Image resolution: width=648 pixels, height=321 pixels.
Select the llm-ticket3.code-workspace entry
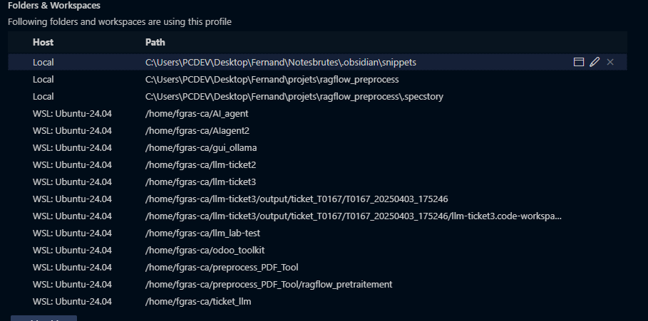tap(353, 216)
